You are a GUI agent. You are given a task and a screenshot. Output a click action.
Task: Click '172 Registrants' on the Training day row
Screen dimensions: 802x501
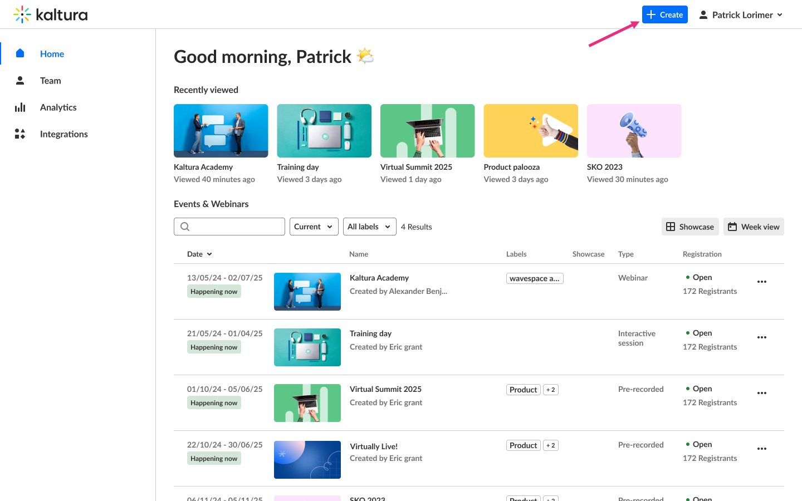point(710,347)
